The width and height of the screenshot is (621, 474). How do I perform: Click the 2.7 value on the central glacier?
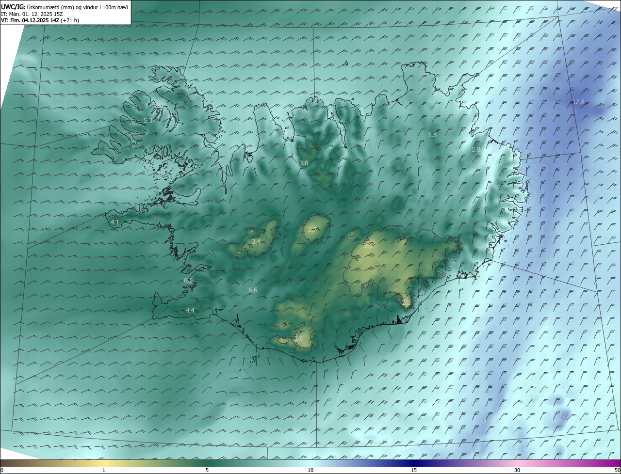click(x=312, y=229)
